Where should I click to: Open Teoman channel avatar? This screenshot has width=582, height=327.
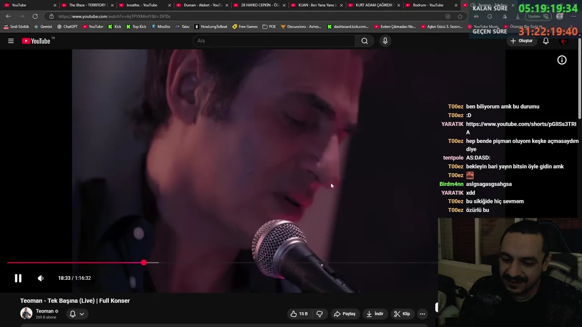point(26,313)
